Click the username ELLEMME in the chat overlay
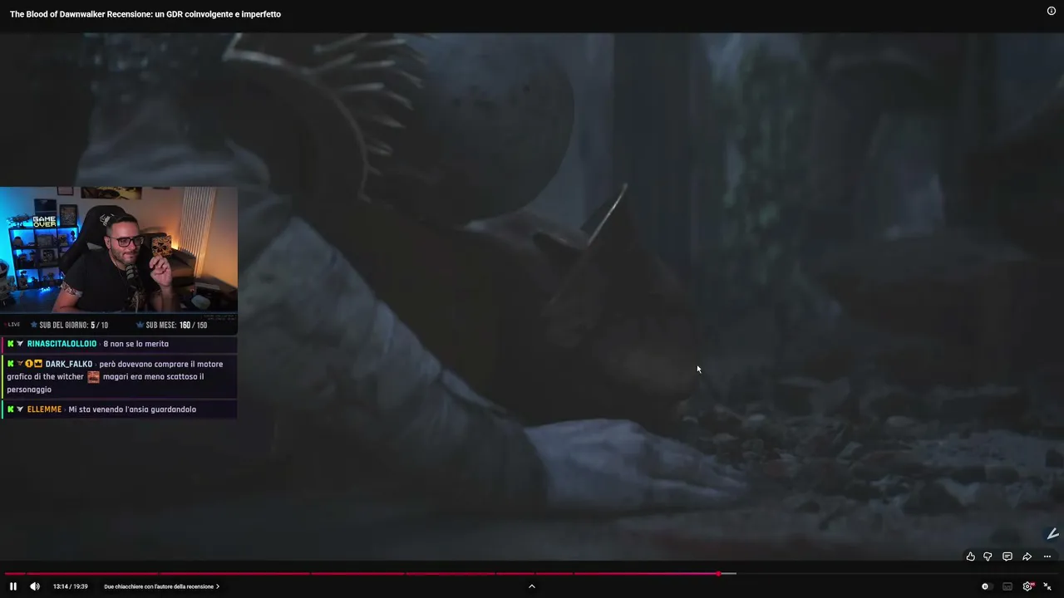Image resolution: width=1064 pixels, height=598 pixels. 44,409
